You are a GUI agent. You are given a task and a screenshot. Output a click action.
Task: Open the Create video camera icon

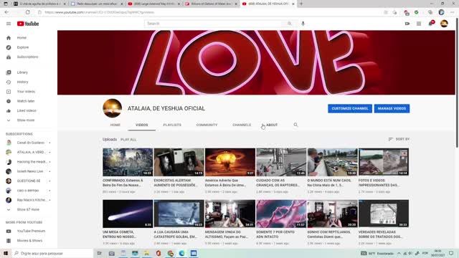[x=407, y=24]
